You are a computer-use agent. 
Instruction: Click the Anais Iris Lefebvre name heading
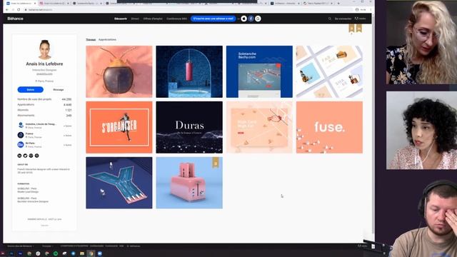point(44,64)
